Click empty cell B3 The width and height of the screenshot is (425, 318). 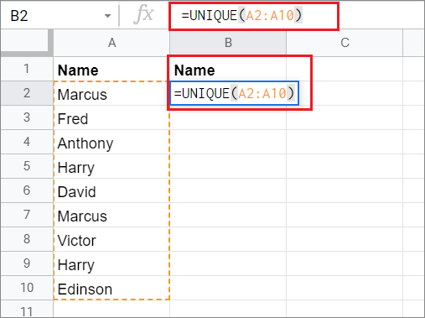point(228,117)
